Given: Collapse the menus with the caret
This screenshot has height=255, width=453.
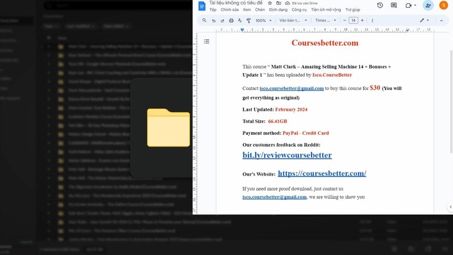Looking at the screenshot, I should click(441, 21).
